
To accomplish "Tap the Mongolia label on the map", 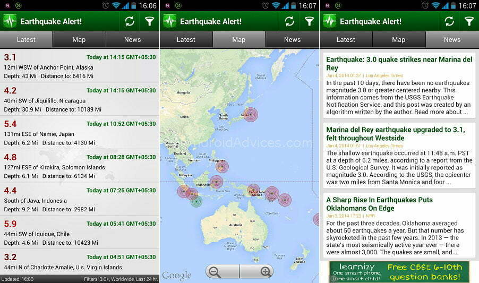I will click(x=183, y=92).
